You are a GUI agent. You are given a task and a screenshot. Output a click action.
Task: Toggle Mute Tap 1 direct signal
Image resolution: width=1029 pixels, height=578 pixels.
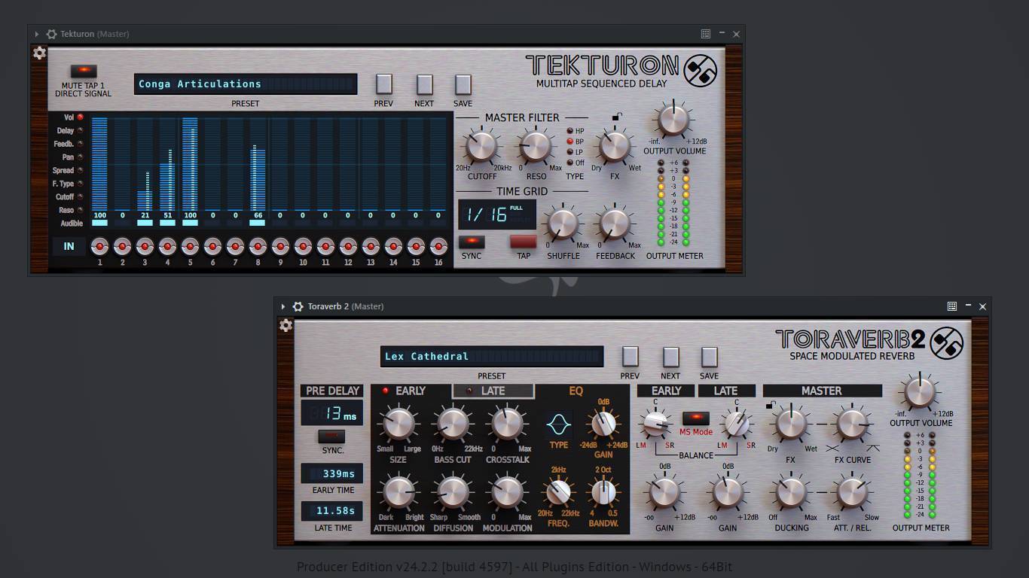(83, 71)
